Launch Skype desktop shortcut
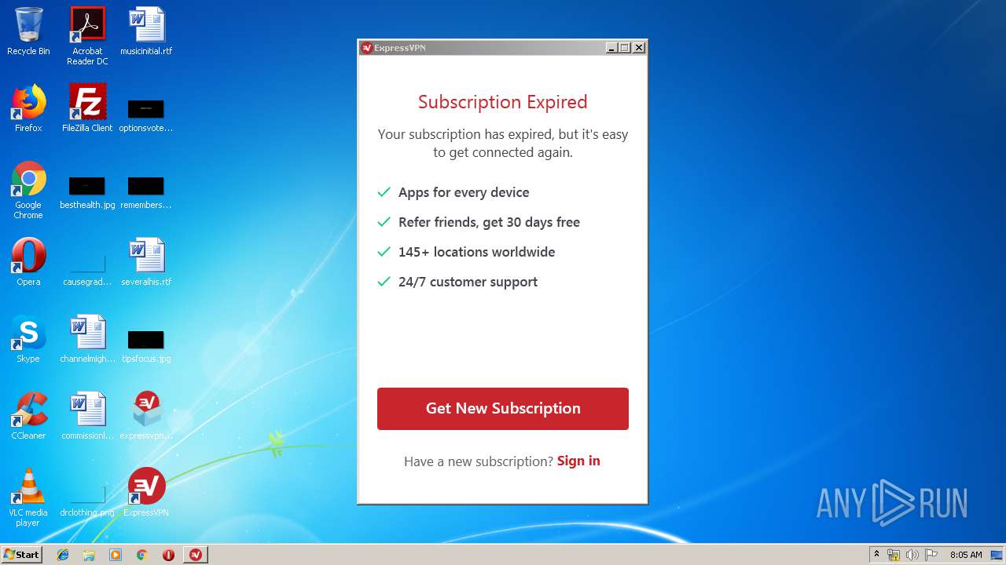1006x565 pixels. click(x=28, y=339)
